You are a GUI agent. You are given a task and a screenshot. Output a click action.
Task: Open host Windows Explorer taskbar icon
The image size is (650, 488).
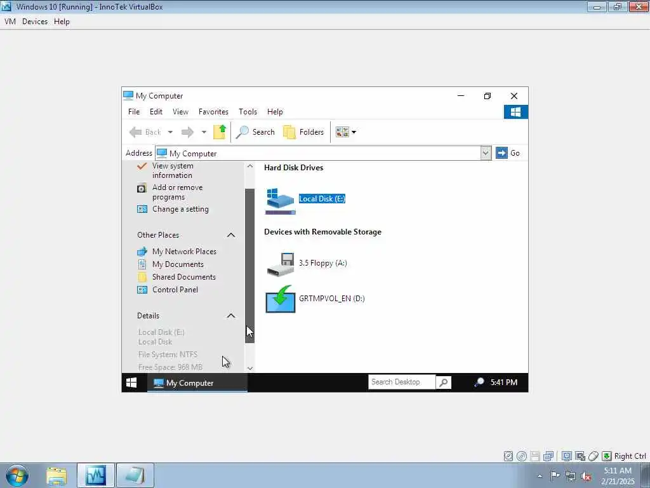(x=56, y=475)
